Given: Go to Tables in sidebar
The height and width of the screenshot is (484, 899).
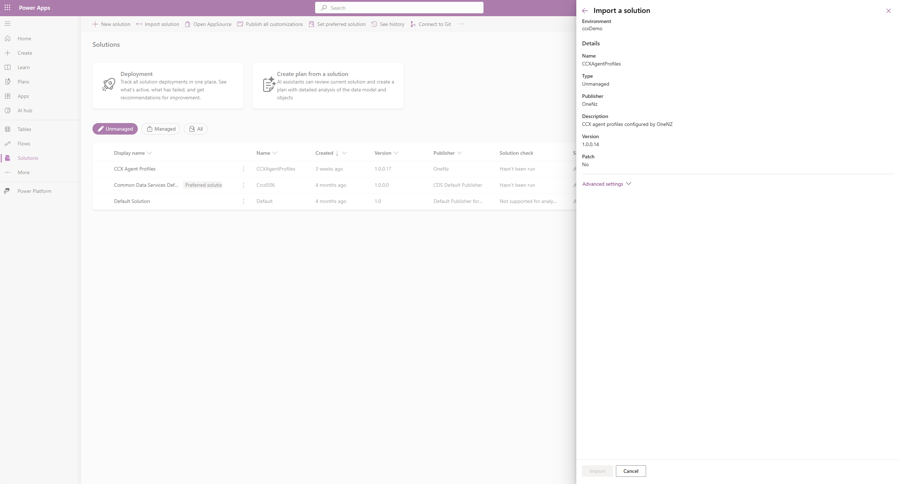Looking at the screenshot, I should point(24,129).
